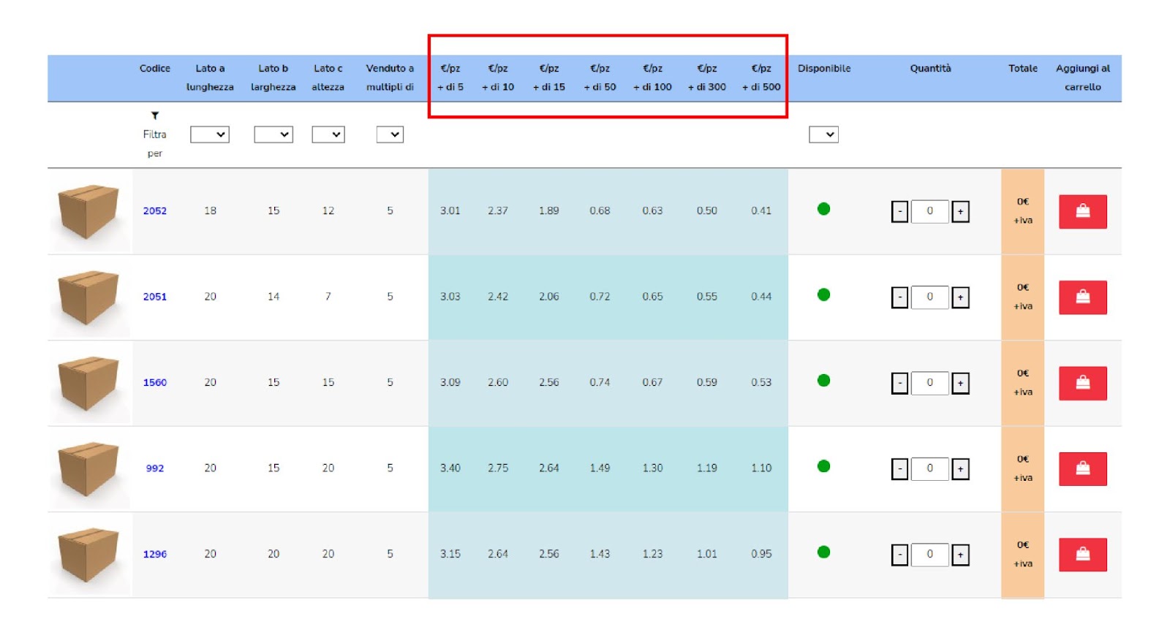Open product code 2051 link

coord(155,297)
